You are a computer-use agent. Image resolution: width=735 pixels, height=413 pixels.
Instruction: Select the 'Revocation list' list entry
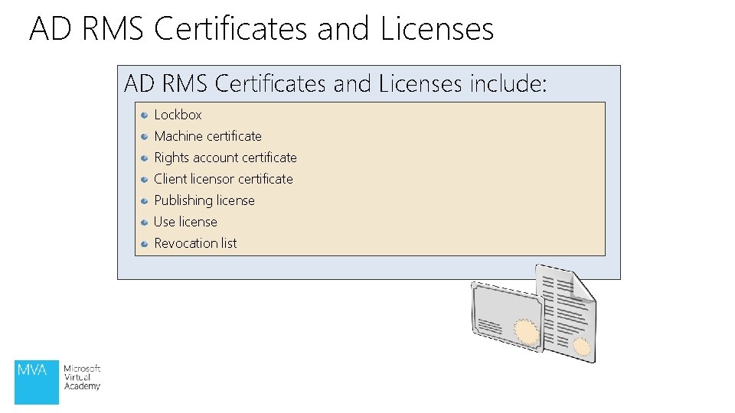click(x=195, y=243)
